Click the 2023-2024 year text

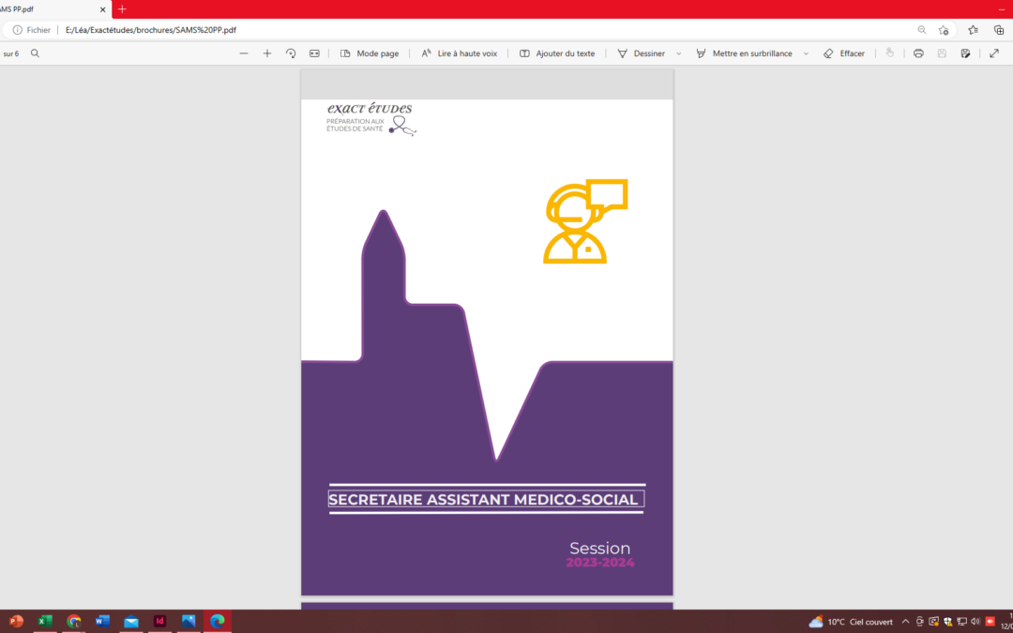600,563
